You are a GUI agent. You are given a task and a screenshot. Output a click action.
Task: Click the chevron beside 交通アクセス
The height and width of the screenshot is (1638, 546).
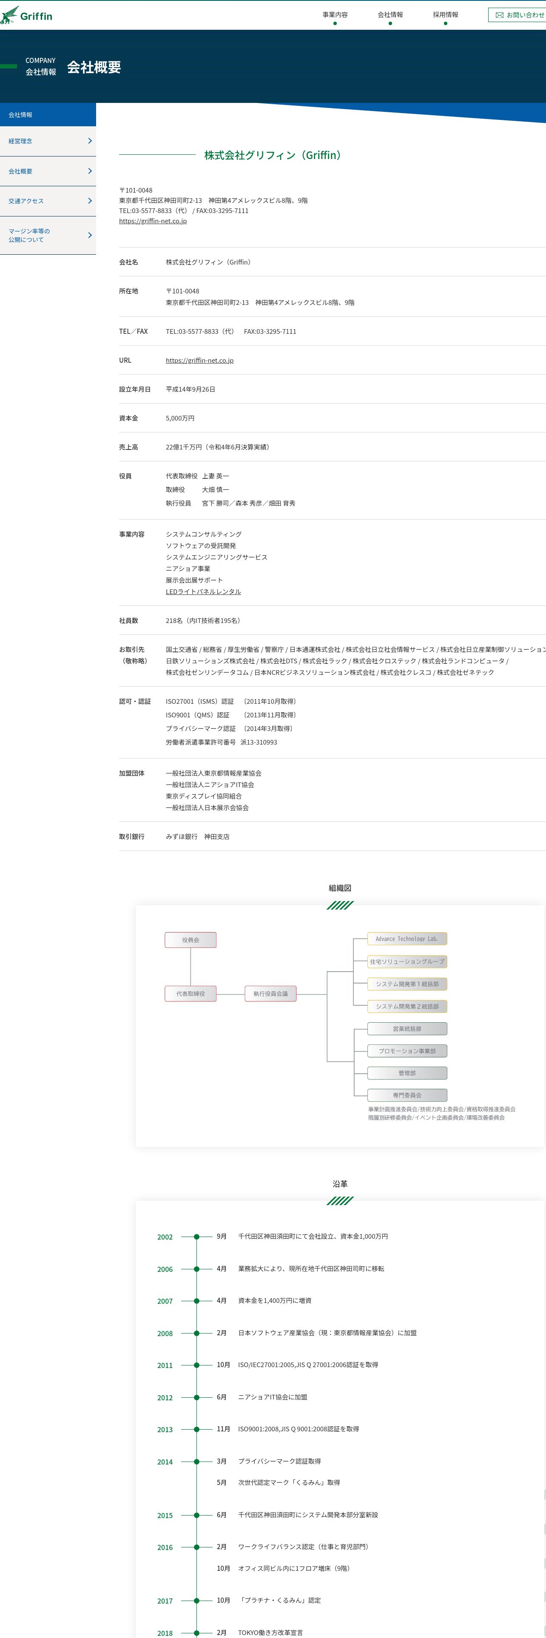click(90, 201)
